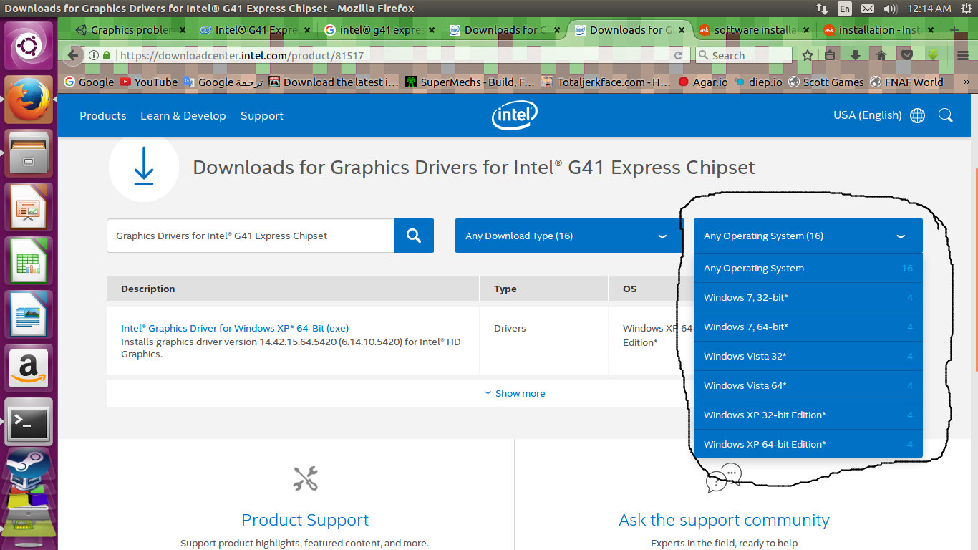
Task: Launch Terminal from Ubuntu dock
Action: (x=29, y=422)
